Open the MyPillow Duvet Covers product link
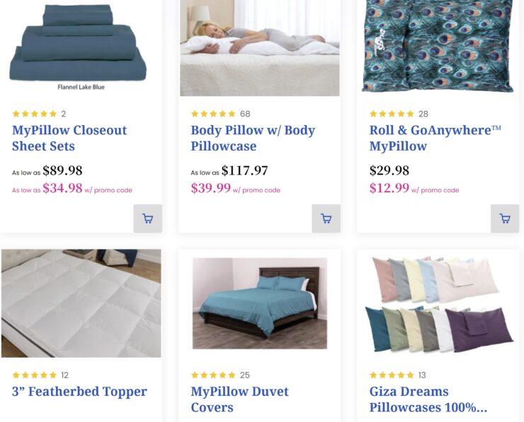Image resolution: width=524 pixels, height=422 pixels. pyautogui.click(x=239, y=399)
